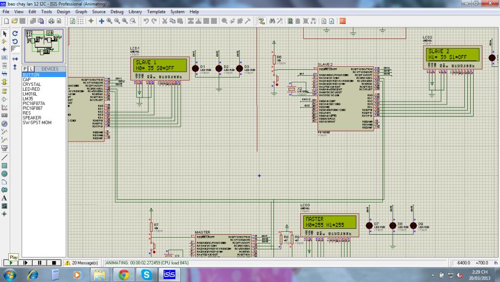Open Google Chrome from the taskbar
This screenshot has height=282, width=500.
coord(123,274)
